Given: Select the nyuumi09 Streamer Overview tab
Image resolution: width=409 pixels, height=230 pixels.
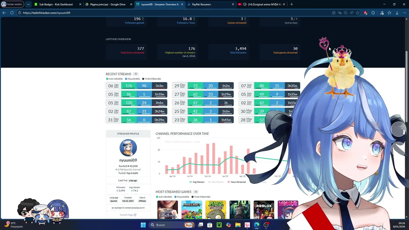Looking at the screenshot, I should (x=160, y=4).
